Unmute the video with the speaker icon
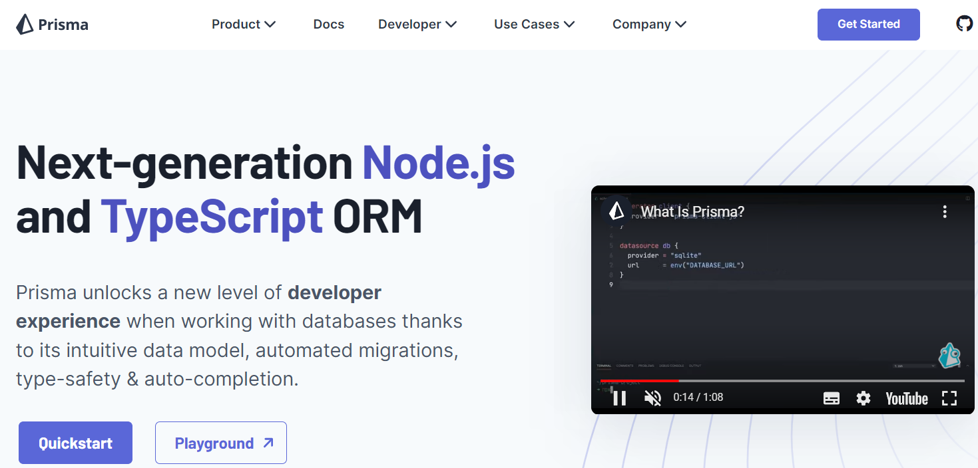 (653, 398)
